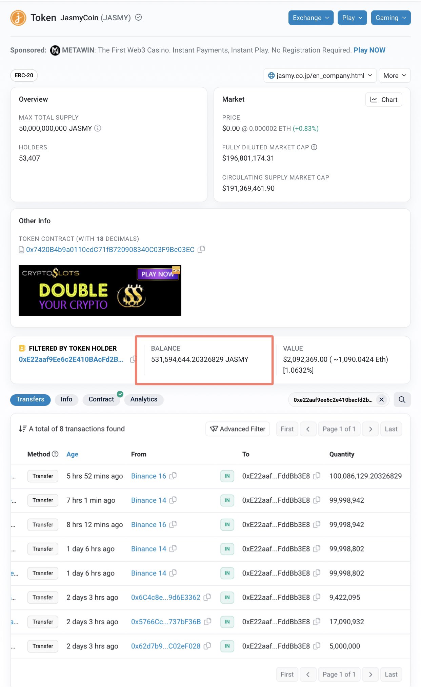The image size is (421, 687).
Task: Switch to the Info tab
Action: (66, 399)
